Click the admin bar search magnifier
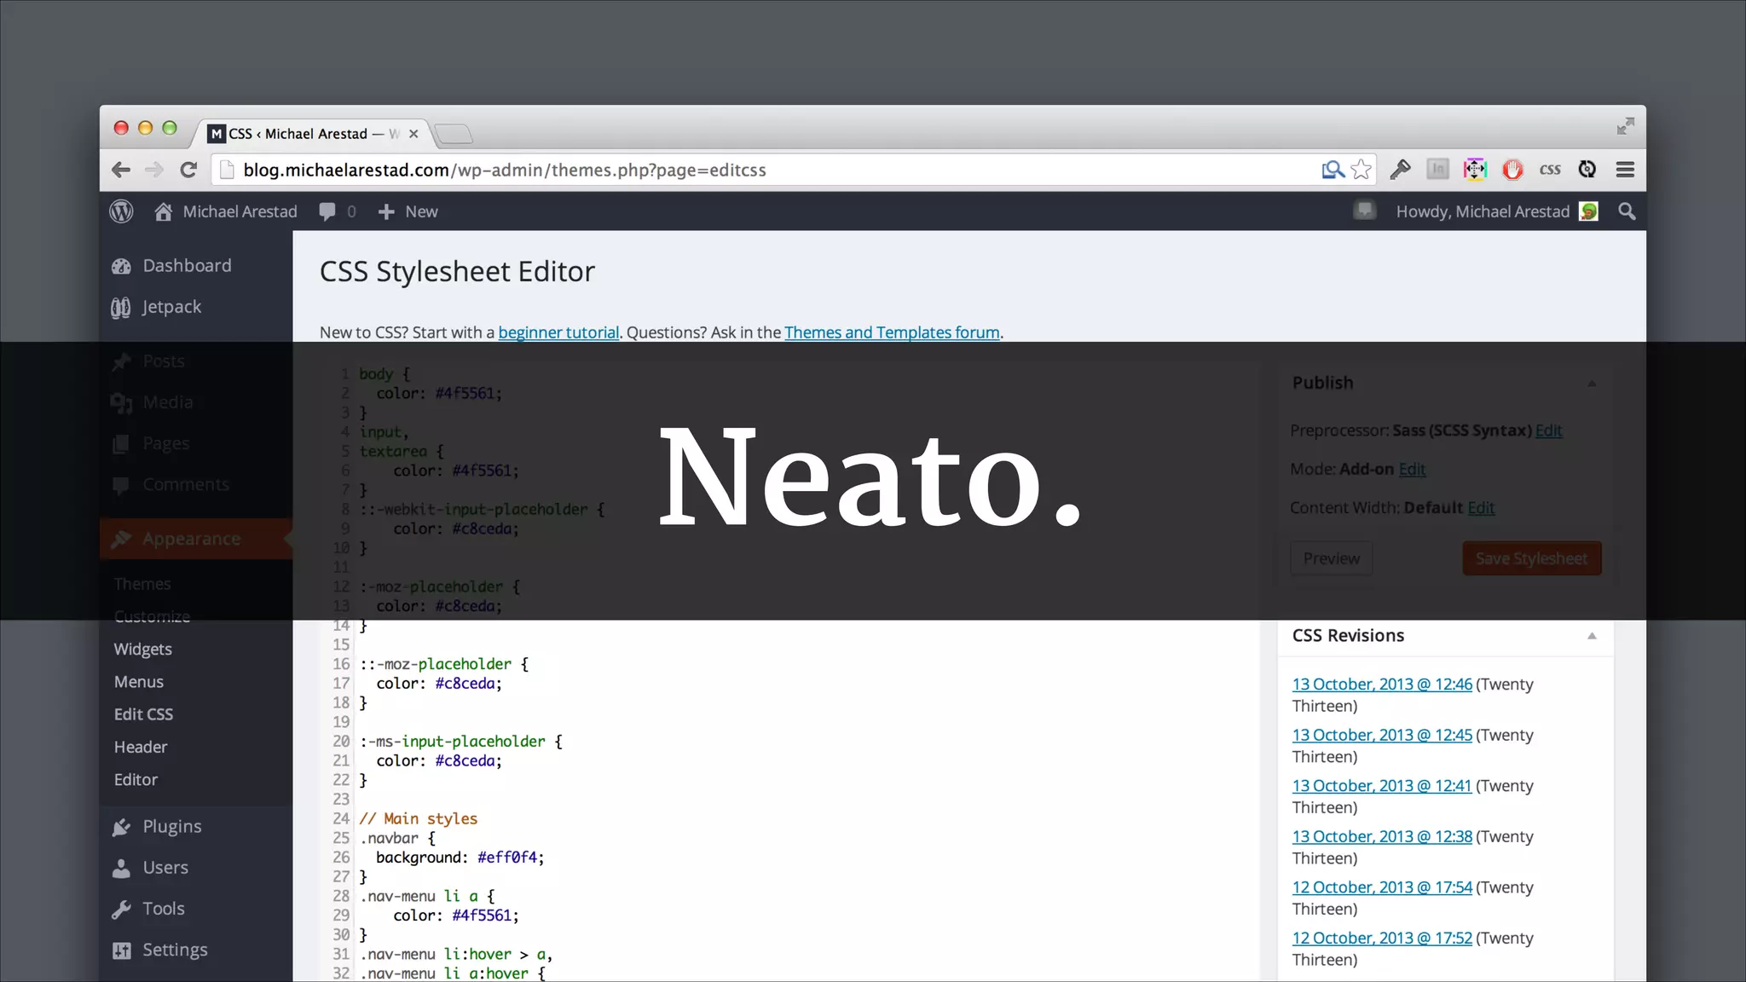 coord(1627,211)
